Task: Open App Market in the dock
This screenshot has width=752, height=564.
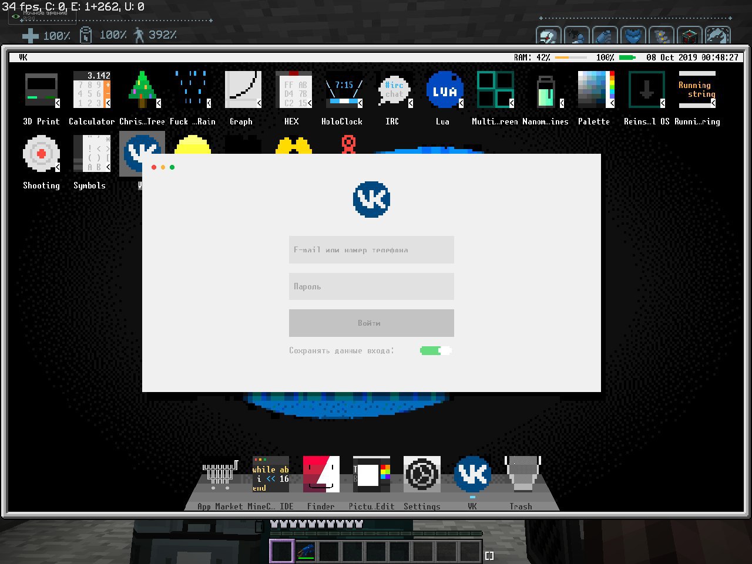Action: coord(220,475)
